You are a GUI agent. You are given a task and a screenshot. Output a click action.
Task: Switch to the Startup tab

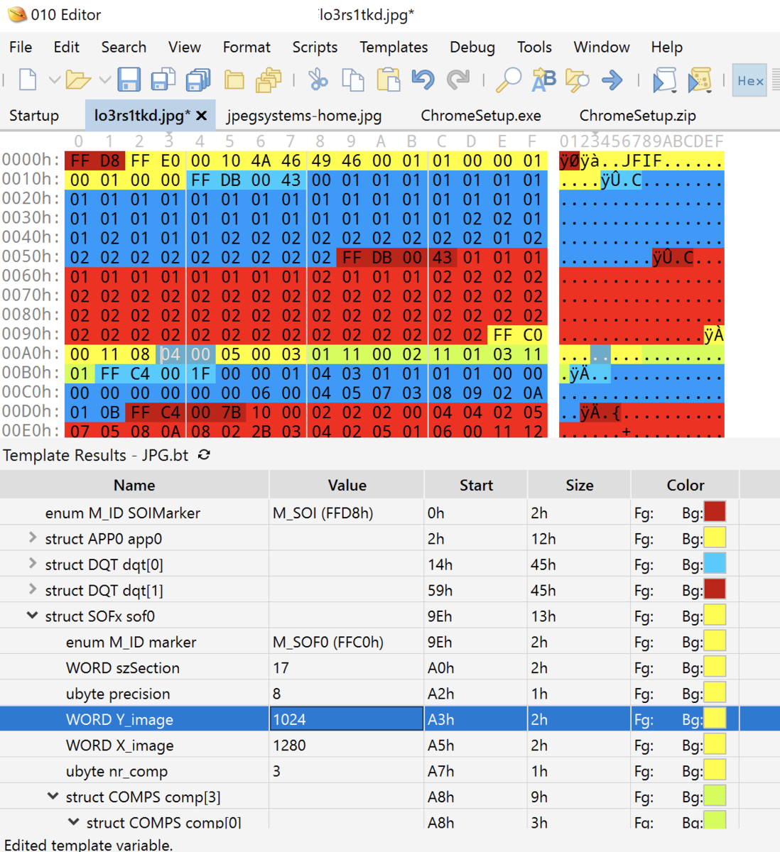34,116
